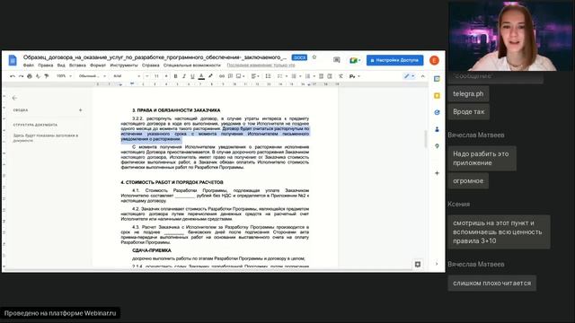Open line and paragraph spacing
Screen dimensions: 575x323
(268, 76)
